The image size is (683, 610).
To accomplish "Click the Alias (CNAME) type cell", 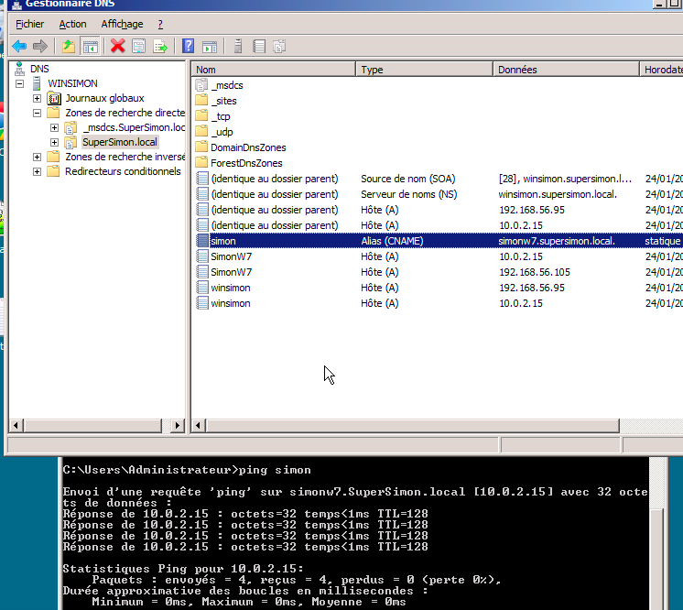I will (392, 241).
